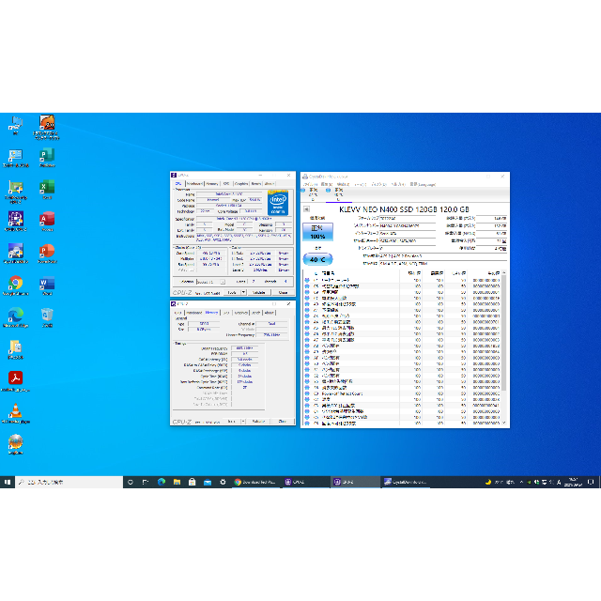This screenshot has height=601, width=601.
Task: Click the IME mode indicator A in tray
Action: pos(559,482)
